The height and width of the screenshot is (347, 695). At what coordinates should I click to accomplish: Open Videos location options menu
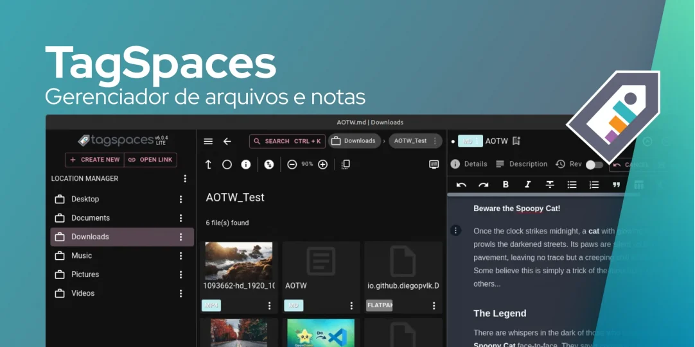pyautogui.click(x=180, y=294)
